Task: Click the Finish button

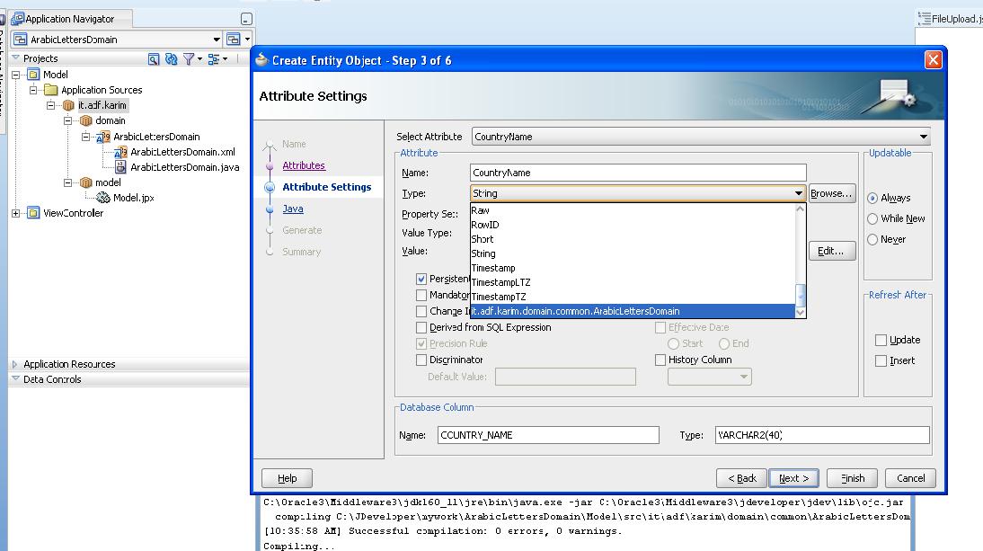Action: pos(853,478)
